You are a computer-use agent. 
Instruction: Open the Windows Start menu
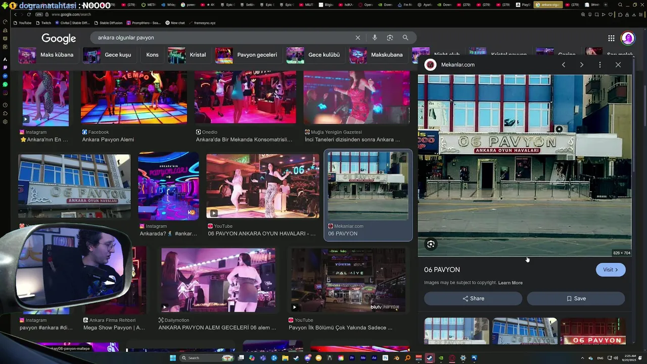pyautogui.click(x=172, y=358)
